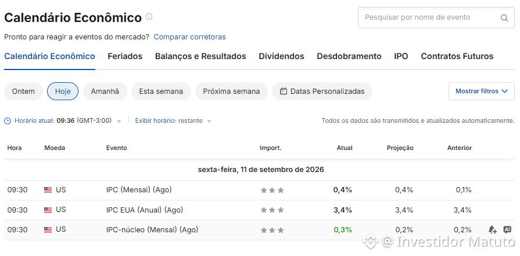Click the Pesquisar por nome de evento field

(x=436, y=17)
